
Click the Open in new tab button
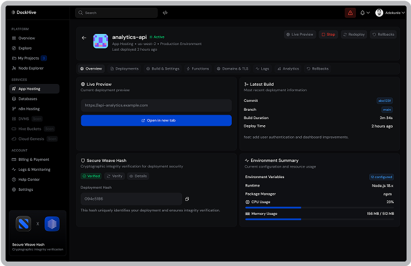click(x=156, y=120)
